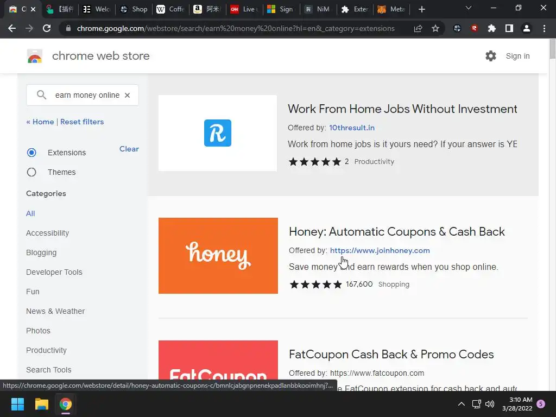Switch to the CNN Live tab
This screenshot has height=417, width=556.
click(x=245, y=9)
